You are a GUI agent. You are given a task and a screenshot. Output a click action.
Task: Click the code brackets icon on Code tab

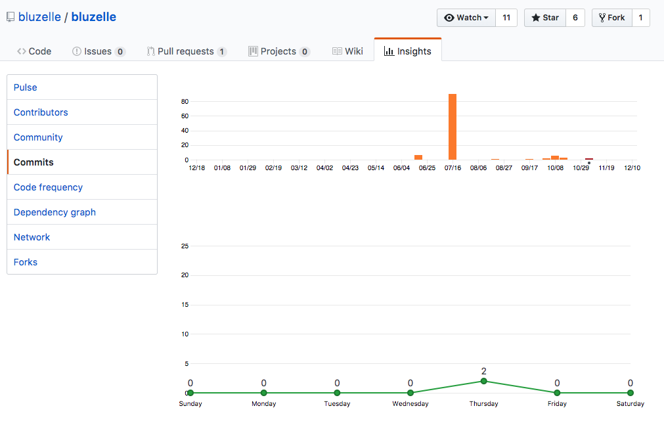click(x=22, y=51)
